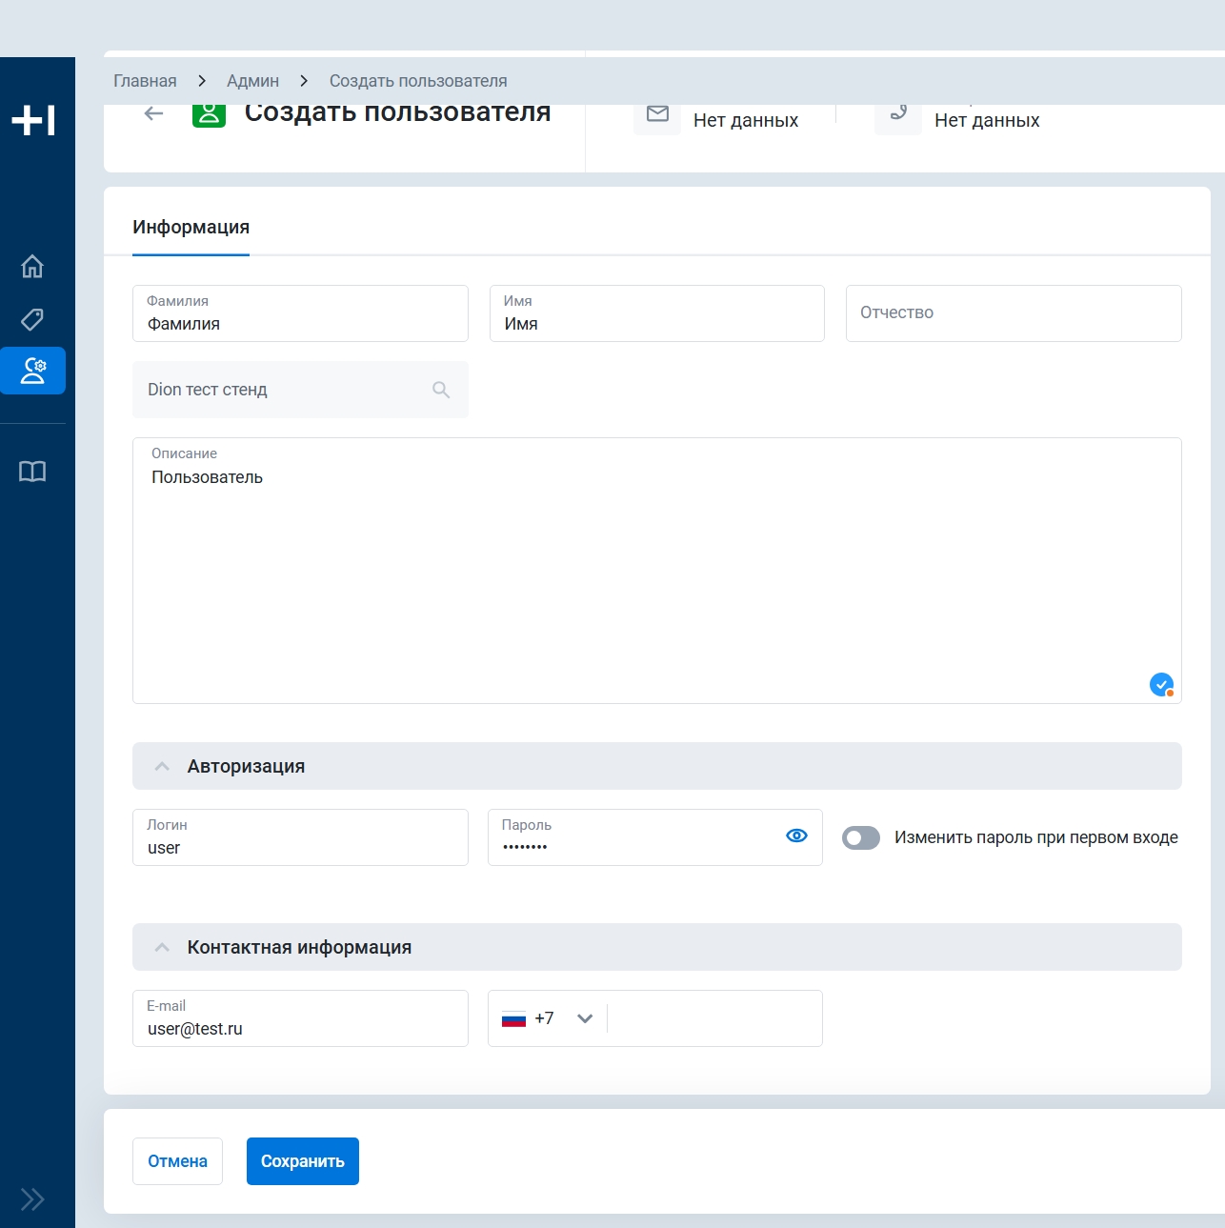The width and height of the screenshot is (1225, 1228).
Task: Click the back arrow beside page title
Action: pos(153,114)
